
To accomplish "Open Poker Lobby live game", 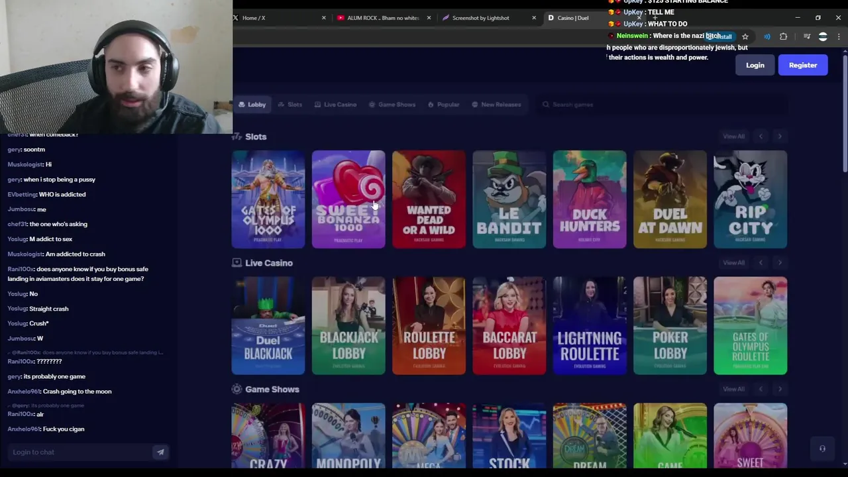I will click(670, 326).
